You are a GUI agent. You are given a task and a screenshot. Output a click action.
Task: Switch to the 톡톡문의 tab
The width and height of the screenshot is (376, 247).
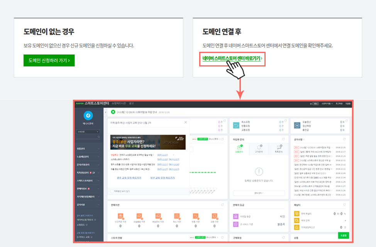[x=278, y=149]
